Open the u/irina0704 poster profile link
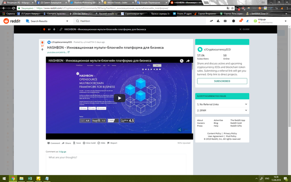This screenshot has height=182, width=291. 89,42
